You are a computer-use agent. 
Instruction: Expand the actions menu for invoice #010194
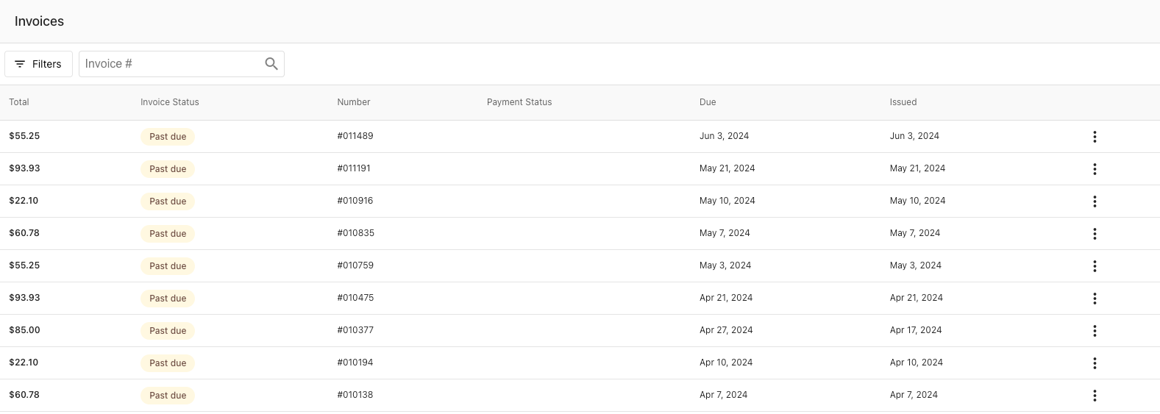pos(1095,363)
